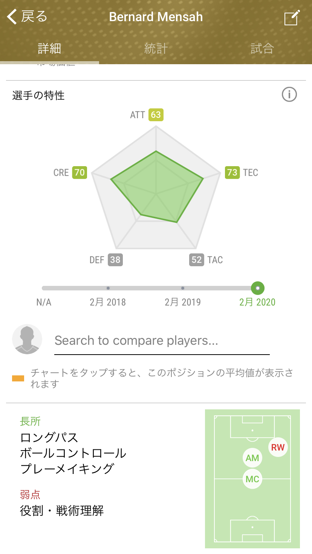
Task: Tap the info icon beside 選手の特性
Action: [x=289, y=95]
